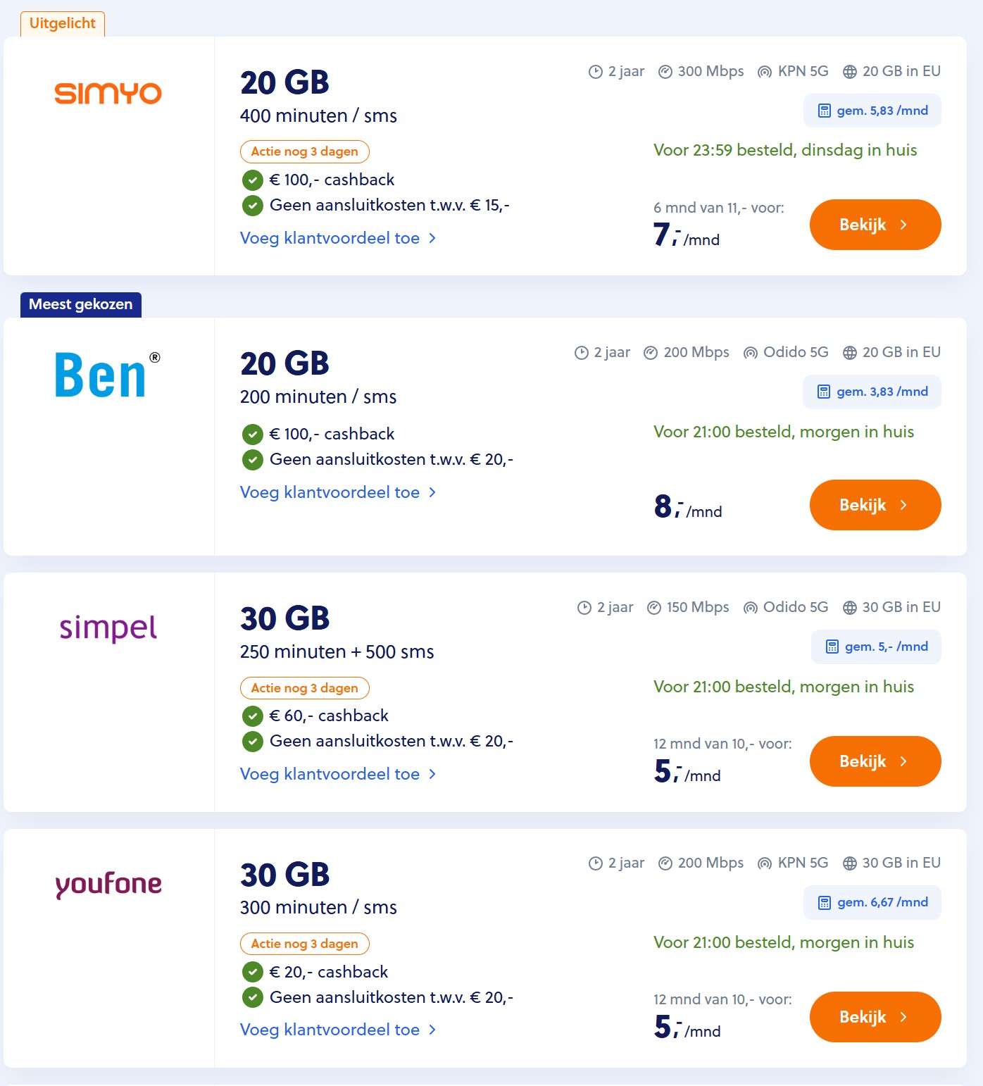This screenshot has width=983, height=1086.
Task: Click checkmark beside Youfone € 20,- cashback
Action: pyautogui.click(x=252, y=973)
